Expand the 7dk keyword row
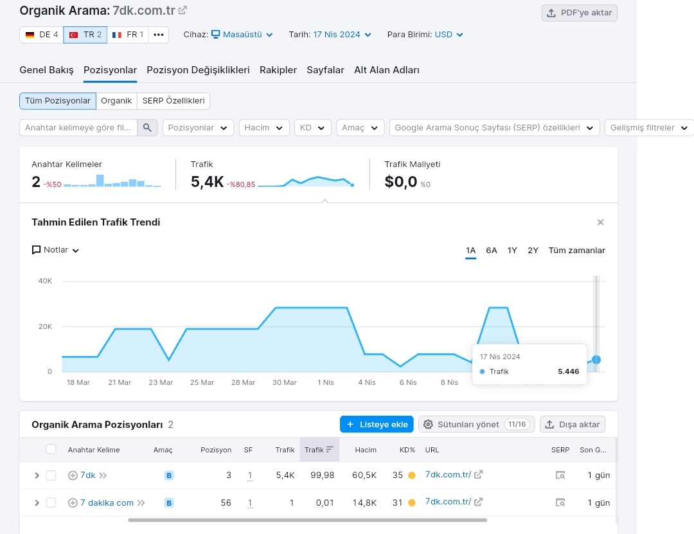694x534 pixels. [x=37, y=476]
